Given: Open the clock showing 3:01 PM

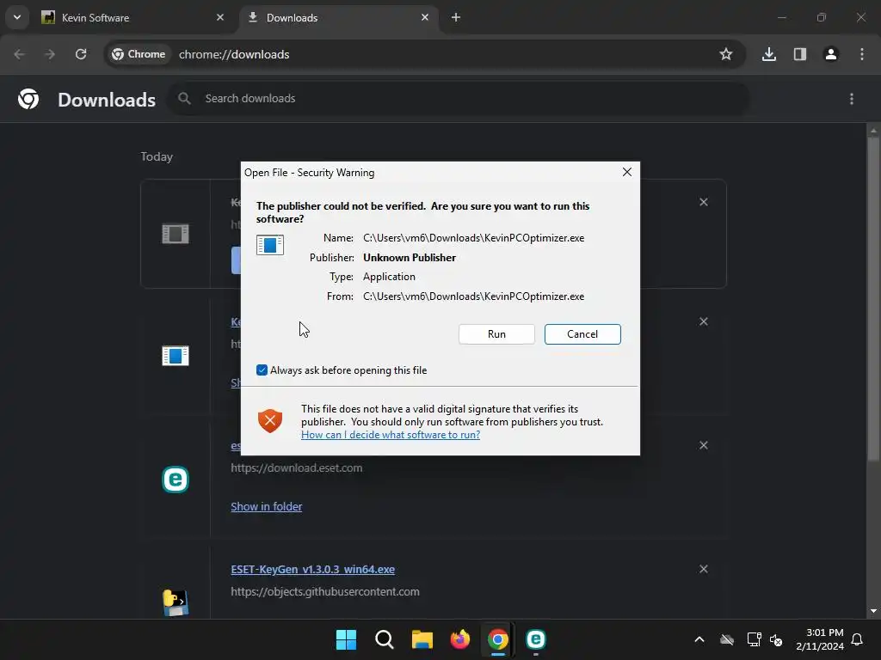Looking at the screenshot, I should pos(820,639).
